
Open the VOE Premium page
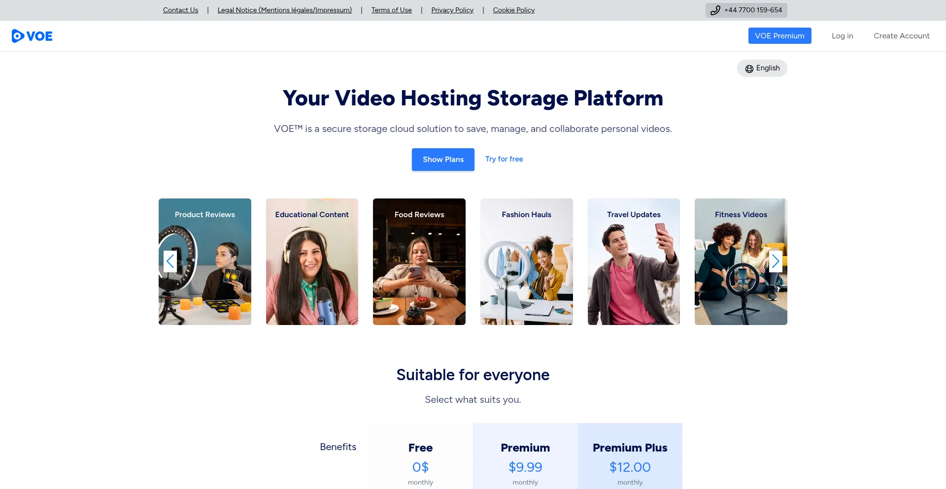[779, 36]
